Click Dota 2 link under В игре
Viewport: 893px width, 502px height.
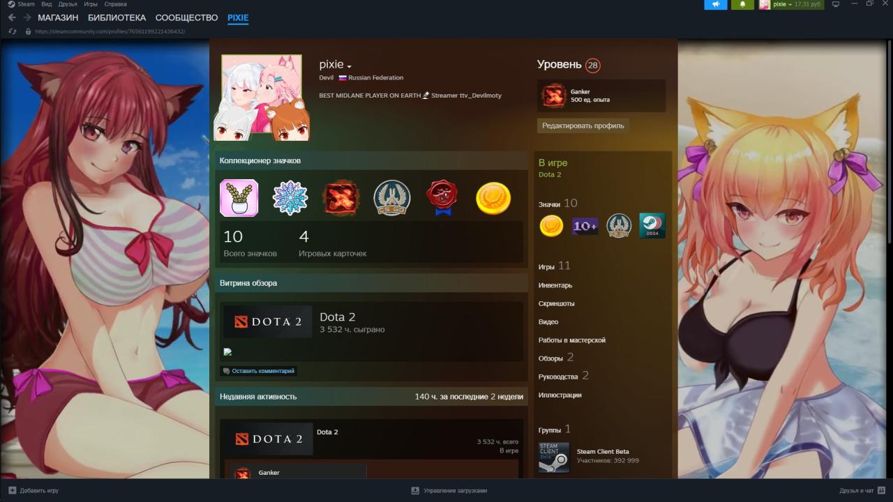(x=550, y=174)
